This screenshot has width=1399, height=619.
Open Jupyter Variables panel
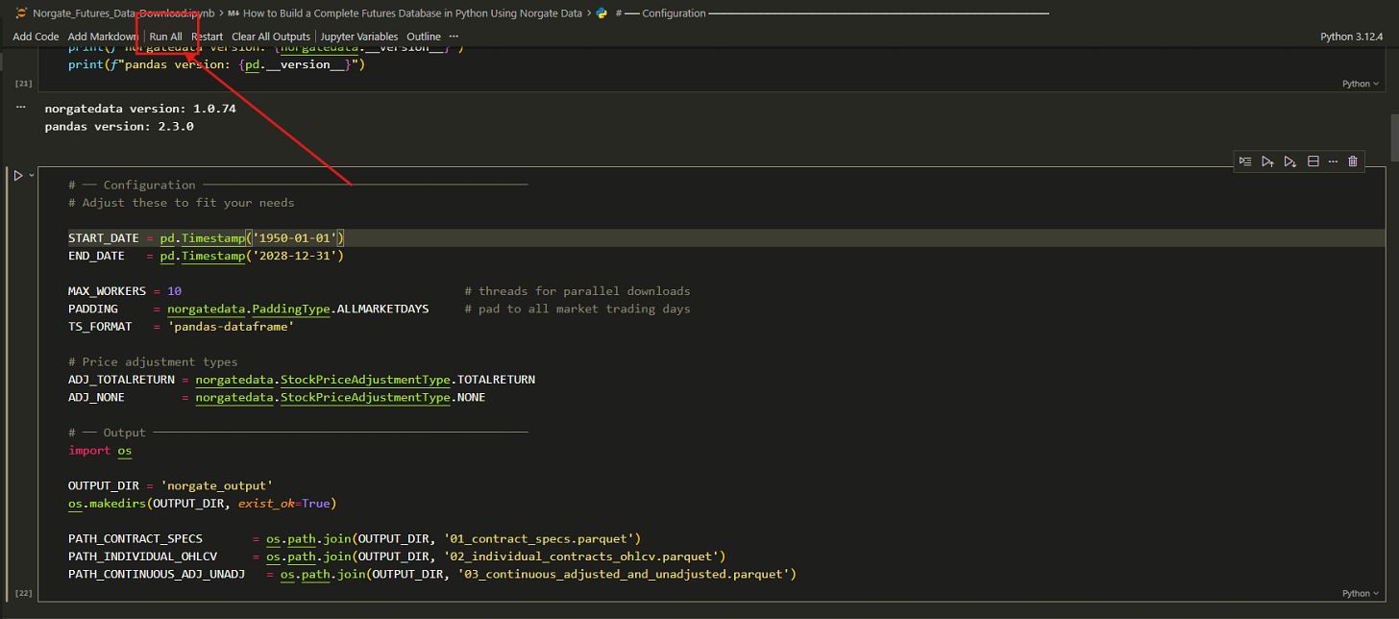[x=359, y=37]
